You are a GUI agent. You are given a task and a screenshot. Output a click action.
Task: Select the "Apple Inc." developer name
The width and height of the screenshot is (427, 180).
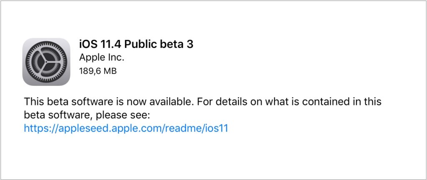click(102, 57)
